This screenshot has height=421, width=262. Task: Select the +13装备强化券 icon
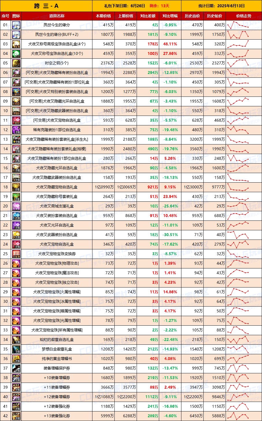tap(16, 416)
